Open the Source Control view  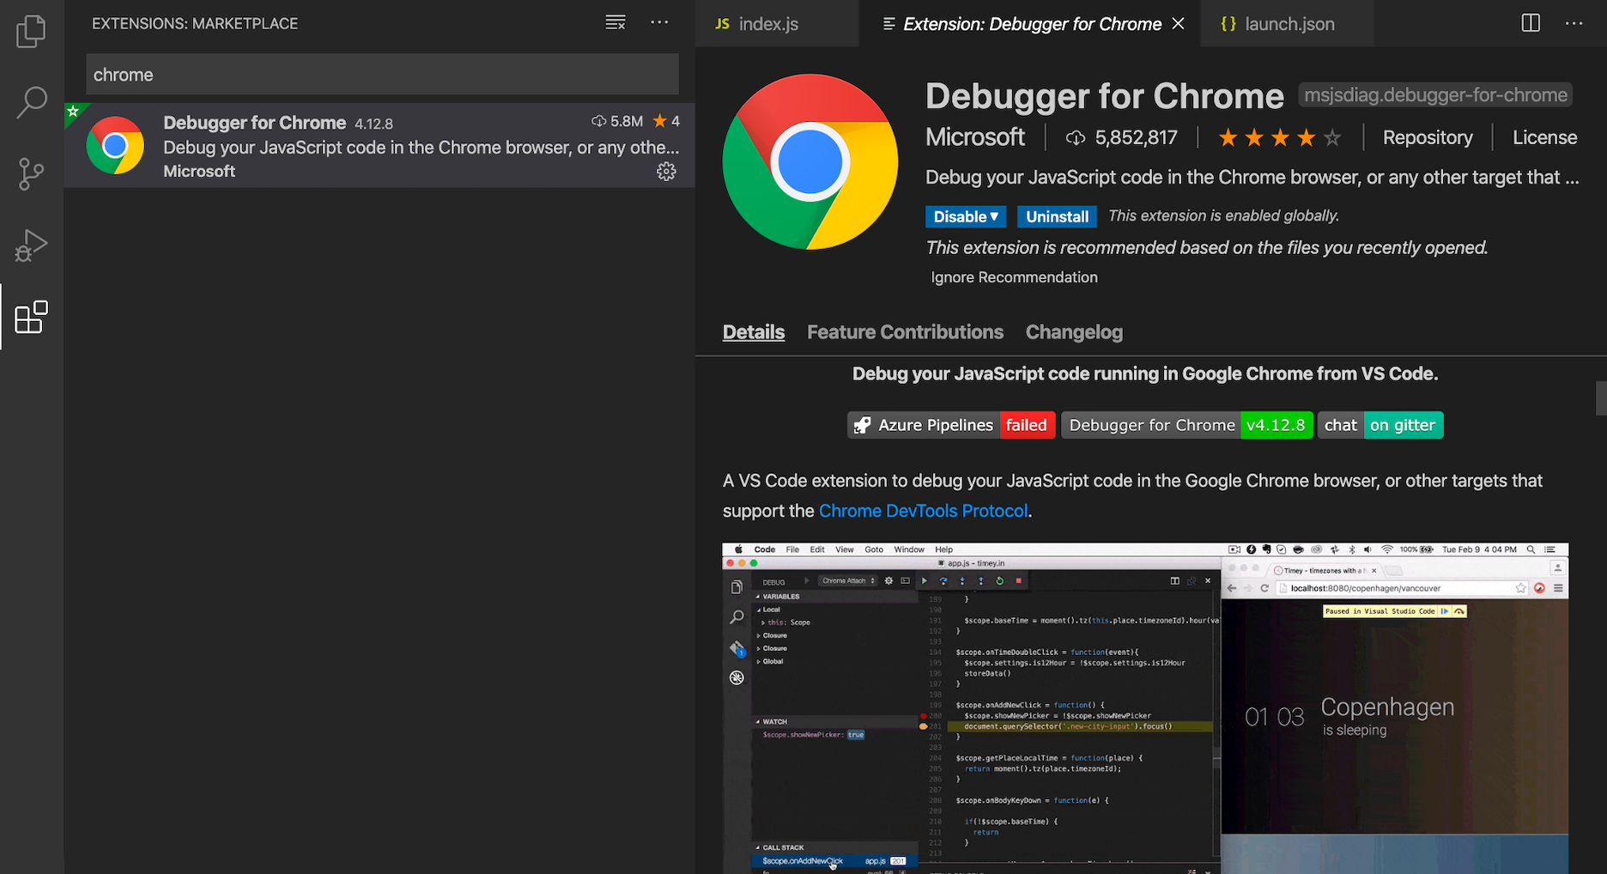pyautogui.click(x=31, y=174)
